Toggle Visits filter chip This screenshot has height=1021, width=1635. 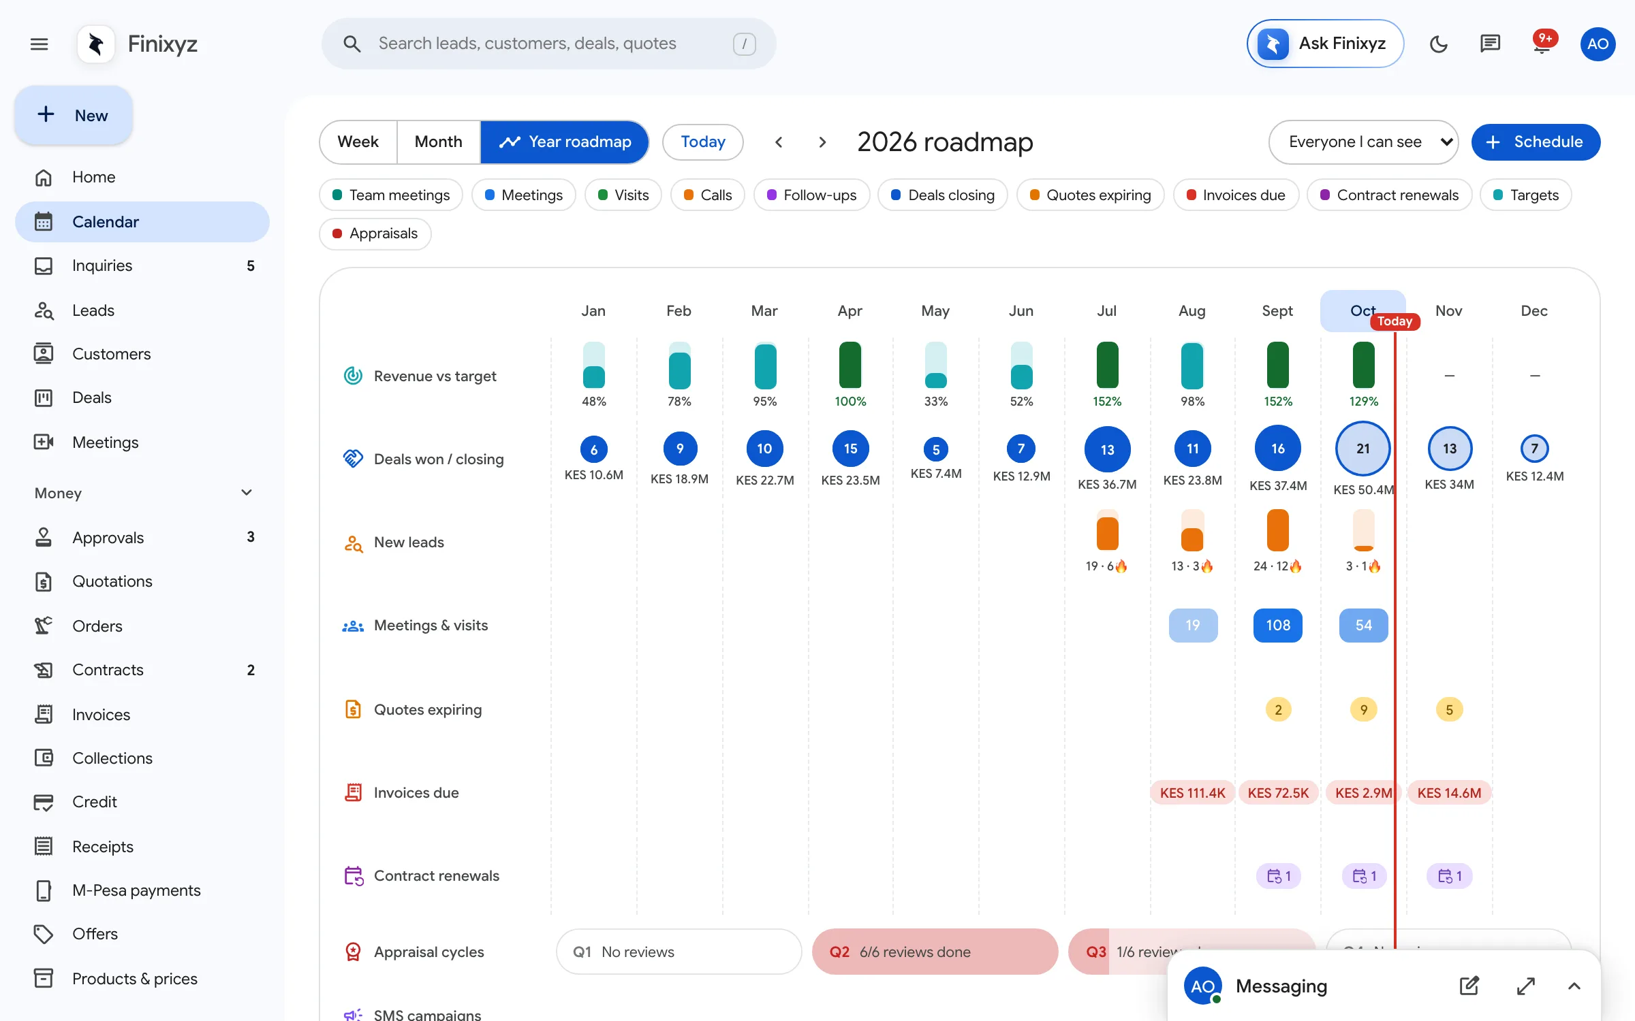(x=623, y=195)
